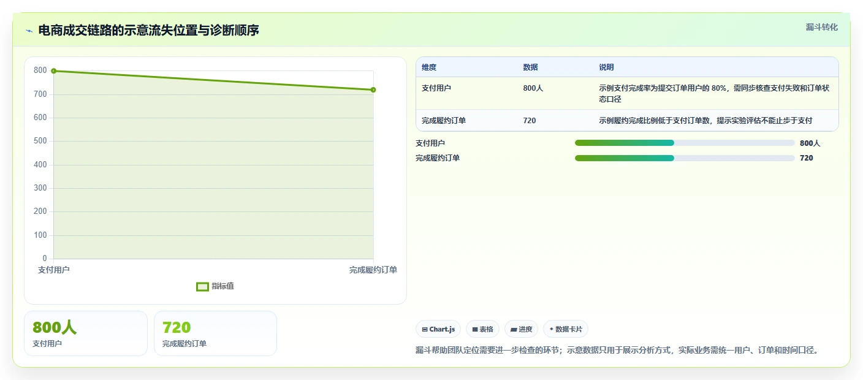The image size is (863, 380).
Task: Click the 720 value beside progress bar
Action: click(807, 158)
